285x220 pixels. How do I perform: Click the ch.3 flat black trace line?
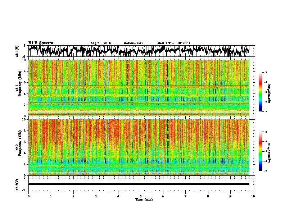(x=139, y=184)
